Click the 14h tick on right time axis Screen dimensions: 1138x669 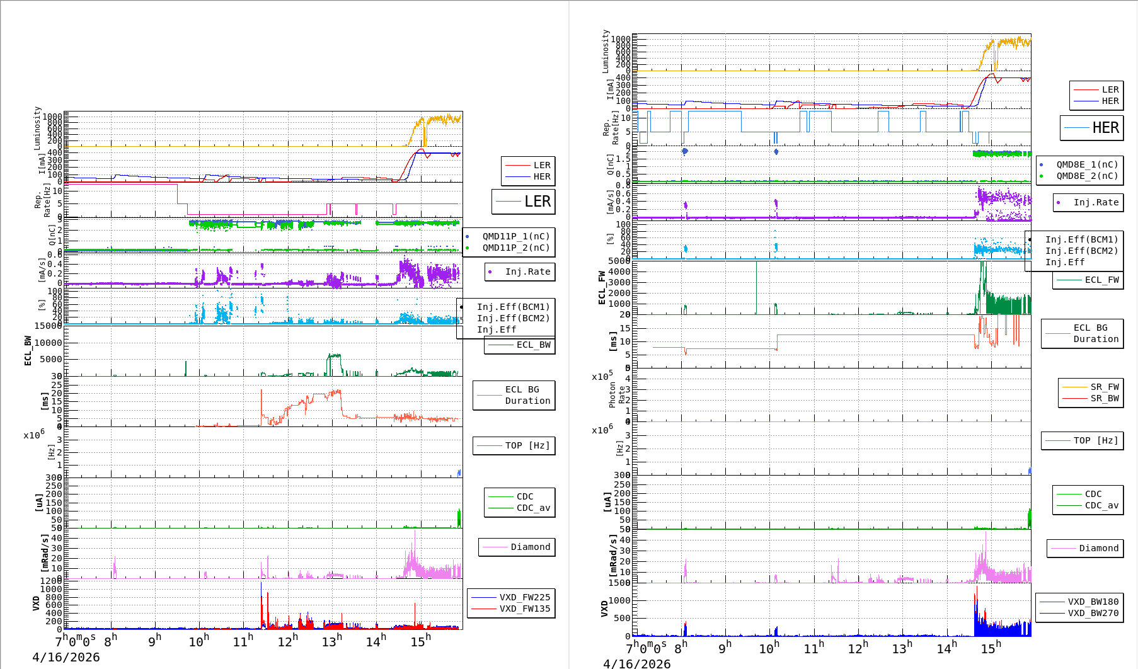[946, 648]
